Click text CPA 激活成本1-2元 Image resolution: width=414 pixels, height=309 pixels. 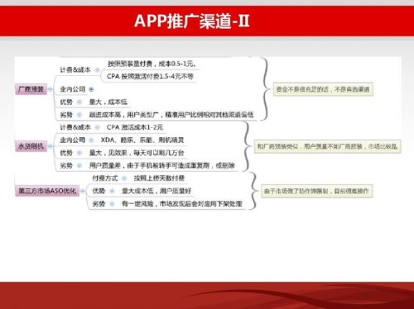135,127
